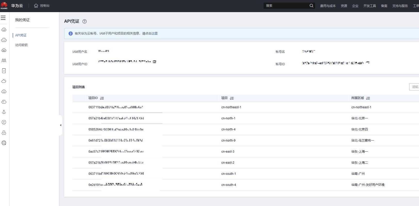
Task: Click 控制台 link in header
Action: point(45,6)
